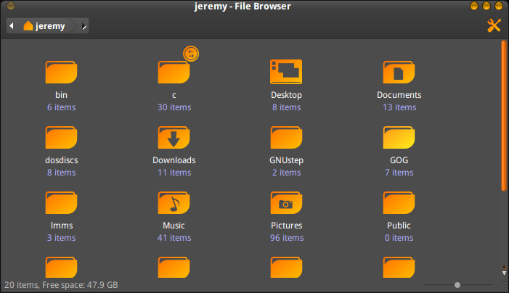Select the 'Pictures' folder name label

286,226
